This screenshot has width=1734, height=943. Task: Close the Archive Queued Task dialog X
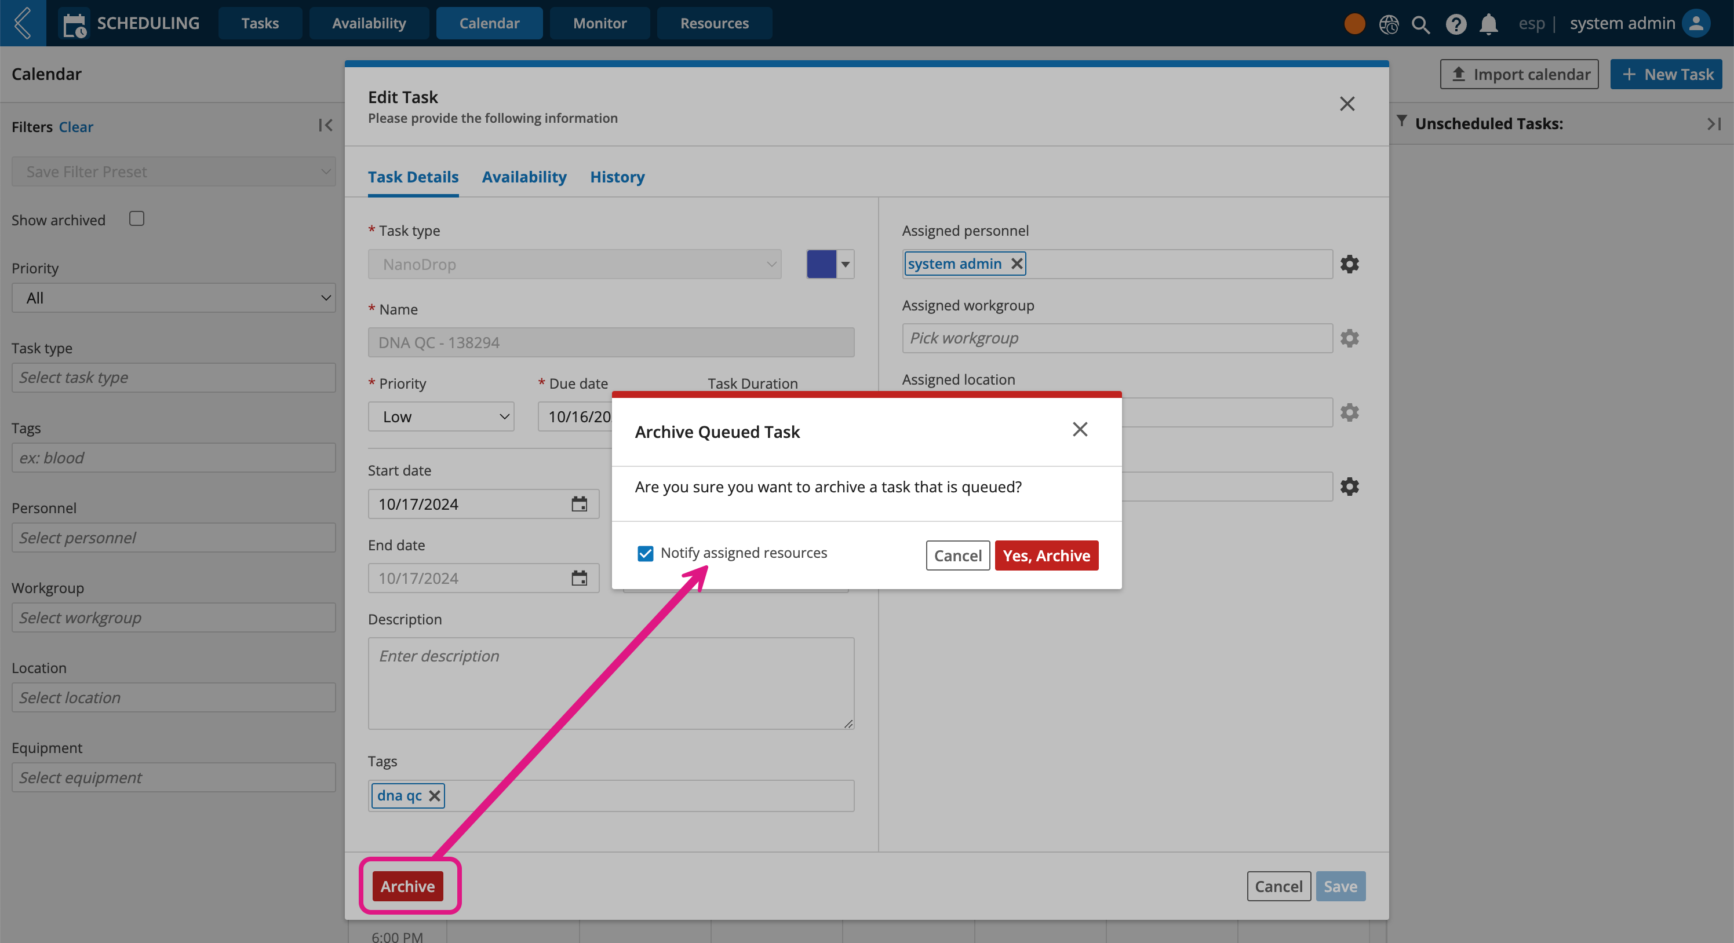[1080, 429]
